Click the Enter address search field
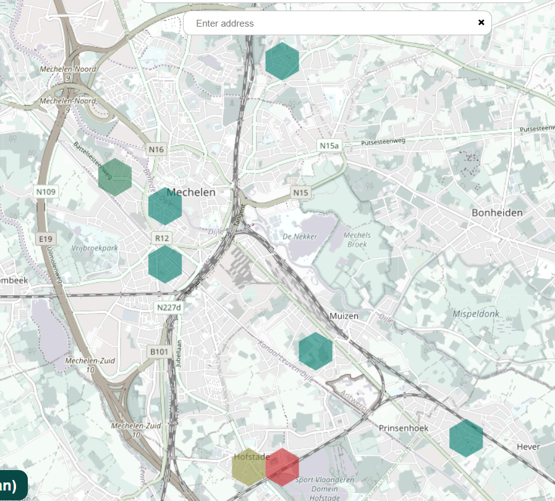Screen dimensions: 555x501 pos(337,23)
